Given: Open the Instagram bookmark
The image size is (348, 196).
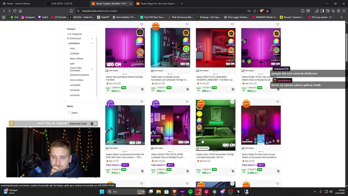Looking at the screenshot, I should tap(28, 17).
